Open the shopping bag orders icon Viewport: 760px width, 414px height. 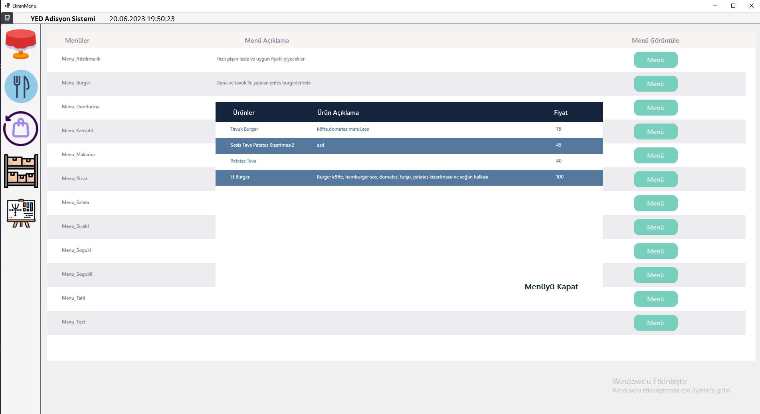(x=21, y=129)
